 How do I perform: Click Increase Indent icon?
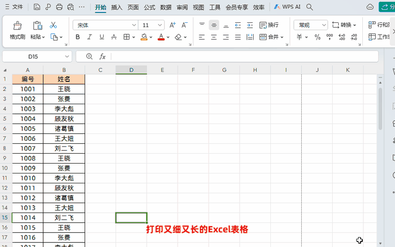click(249, 25)
